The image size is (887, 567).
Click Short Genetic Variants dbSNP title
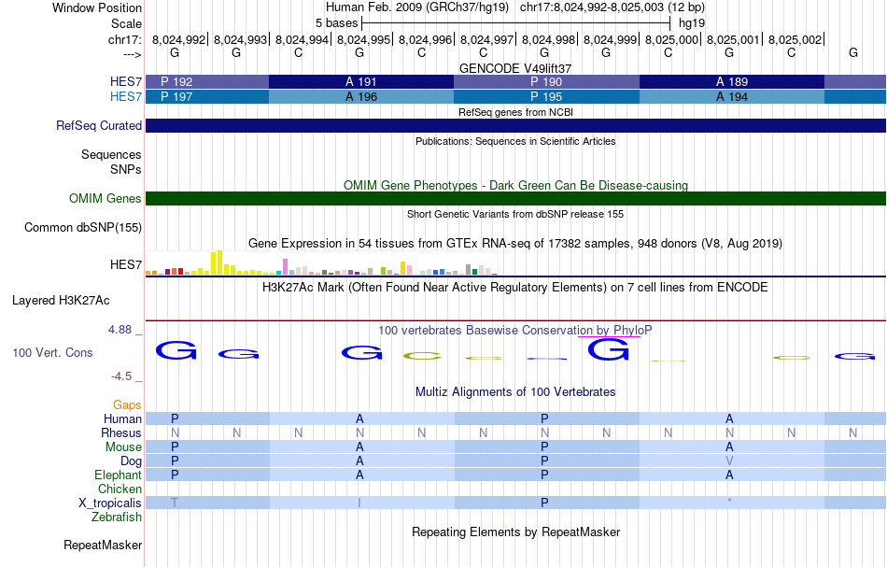515,214
